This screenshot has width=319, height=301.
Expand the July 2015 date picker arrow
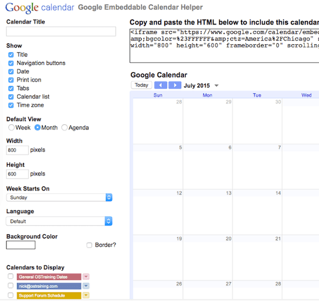point(216,86)
